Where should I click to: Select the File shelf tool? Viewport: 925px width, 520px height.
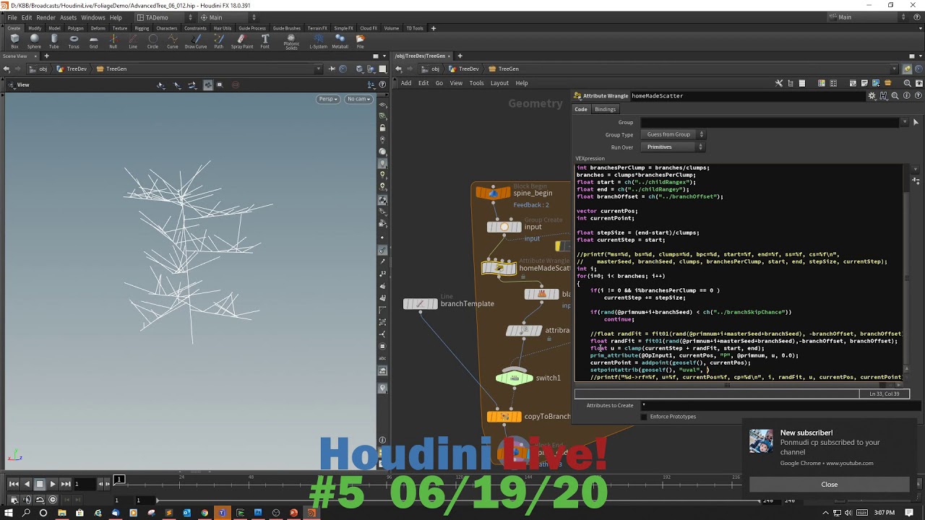click(x=360, y=42)
